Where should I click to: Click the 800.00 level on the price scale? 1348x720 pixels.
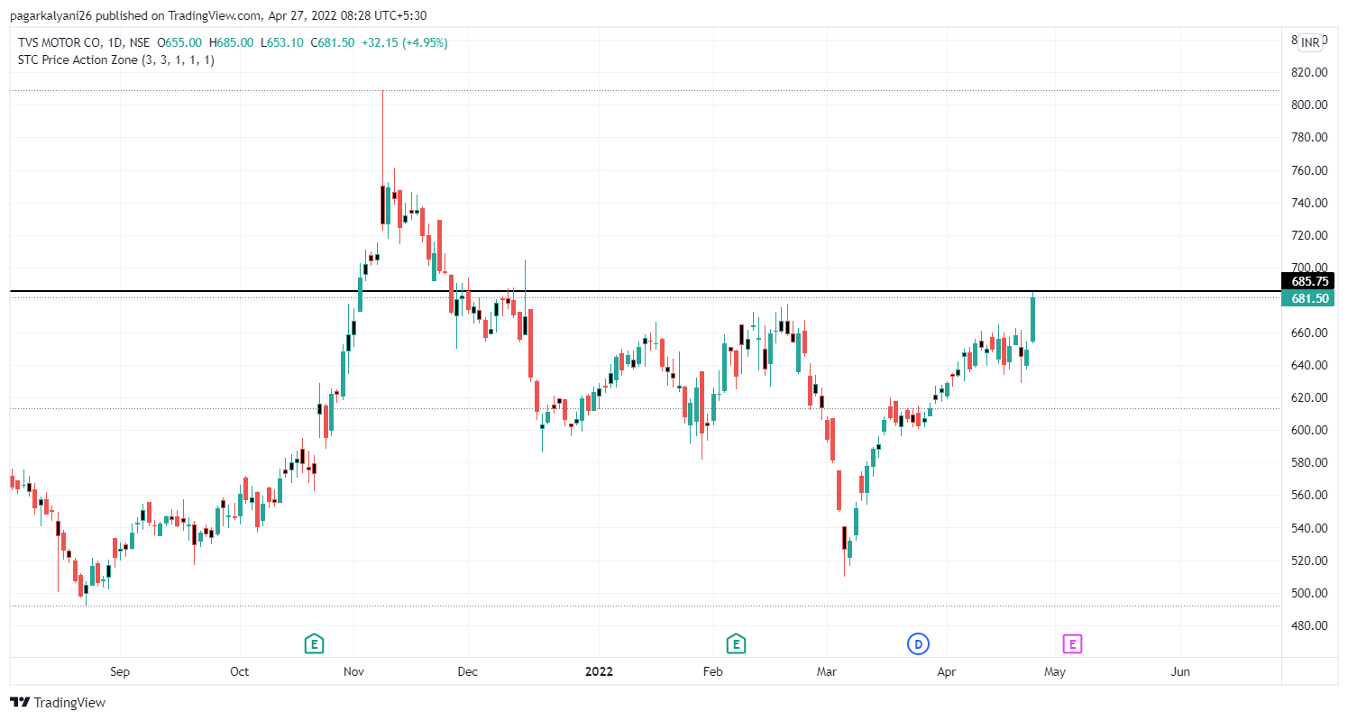(x=1308, y=105)
